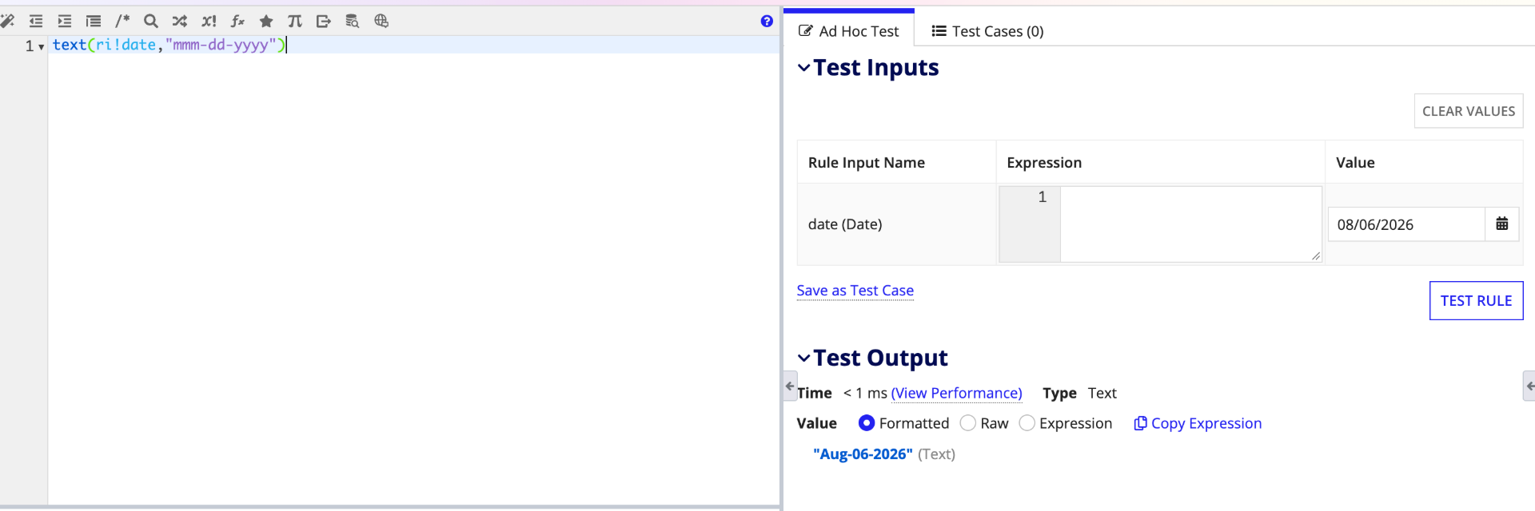
Task: Click the star icon in editor toolbar
Action: pos(266,21)
